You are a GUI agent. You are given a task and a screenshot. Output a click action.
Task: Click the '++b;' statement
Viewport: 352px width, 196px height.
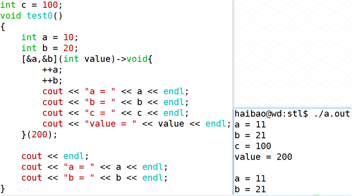(x=52, y=81)
